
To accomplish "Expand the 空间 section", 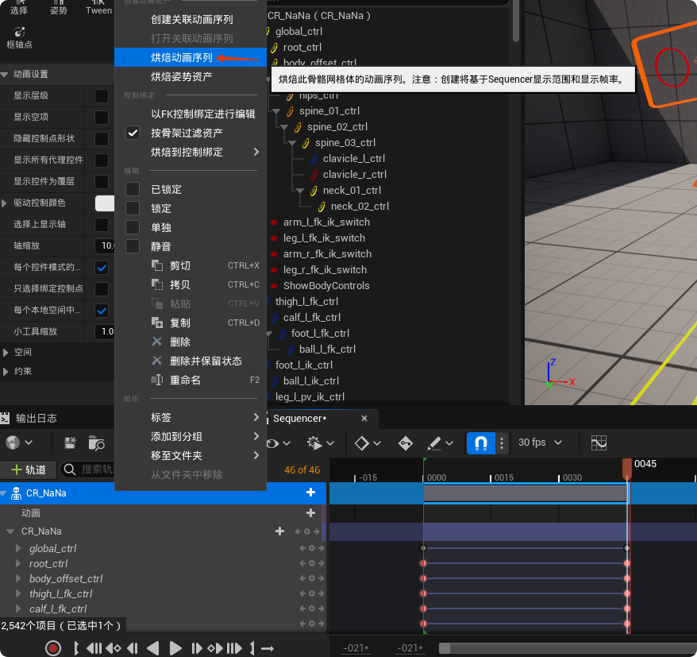I will click(x=6, y=352).
